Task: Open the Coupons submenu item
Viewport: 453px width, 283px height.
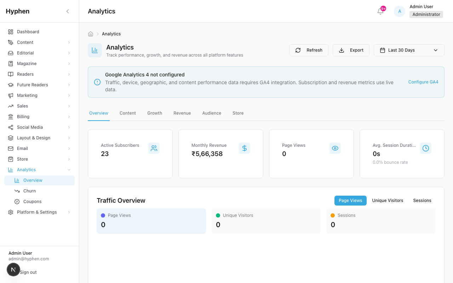Action: [x=39, y=202]
